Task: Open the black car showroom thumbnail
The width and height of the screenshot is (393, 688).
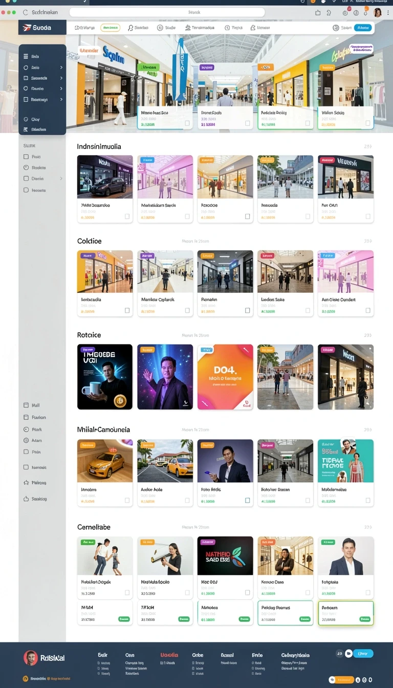Action: 105,177
